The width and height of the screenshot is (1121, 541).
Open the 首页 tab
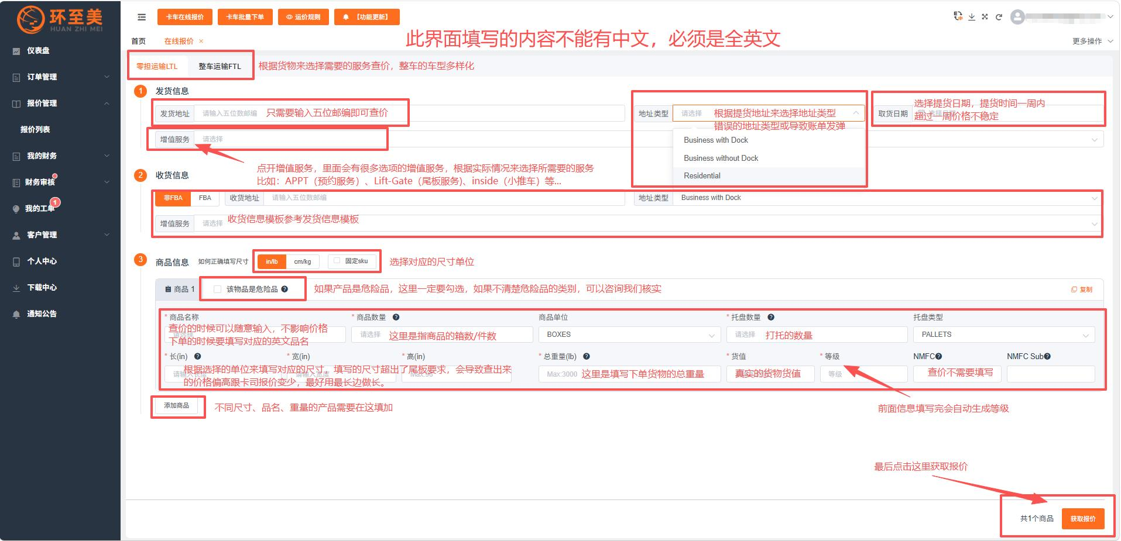[139, 41]
